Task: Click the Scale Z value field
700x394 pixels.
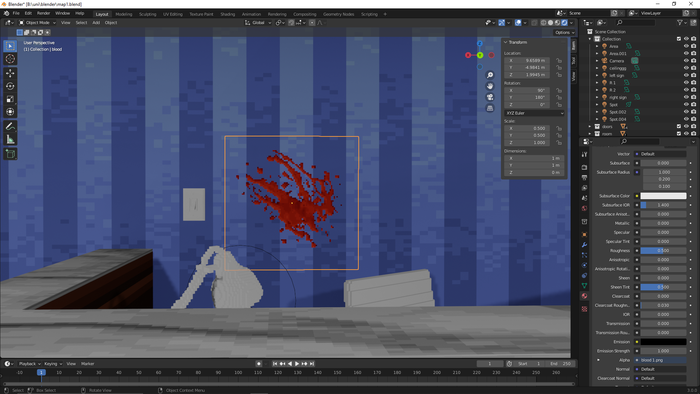Action: click(x=527, y=143)
